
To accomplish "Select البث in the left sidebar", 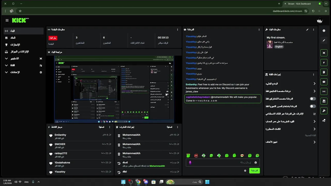I will click(x=24, y=31).
